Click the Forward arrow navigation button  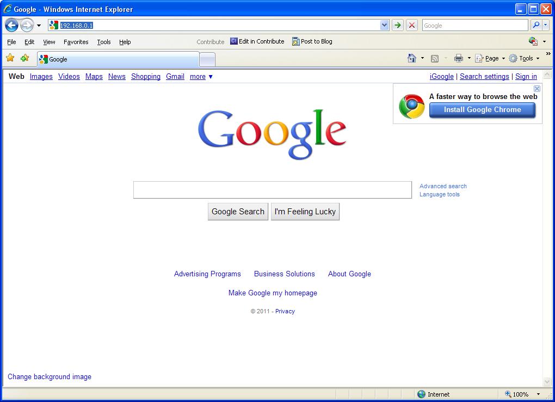(27, 26)
